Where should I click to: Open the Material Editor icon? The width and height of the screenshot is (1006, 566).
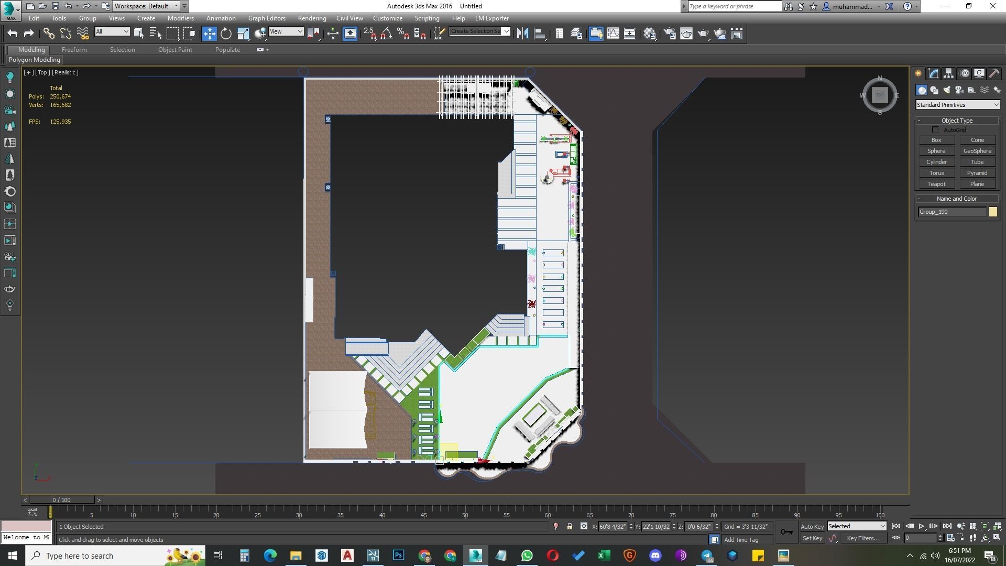pos(650,34)
